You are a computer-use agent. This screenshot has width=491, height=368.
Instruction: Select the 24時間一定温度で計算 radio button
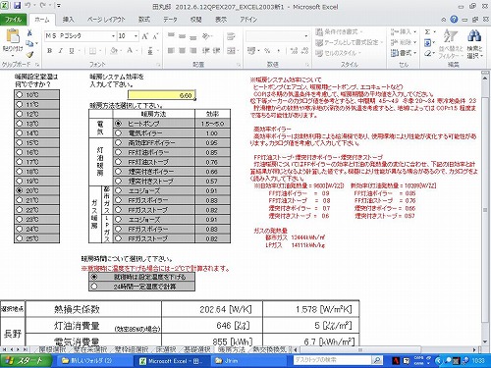tap(94, 287)
